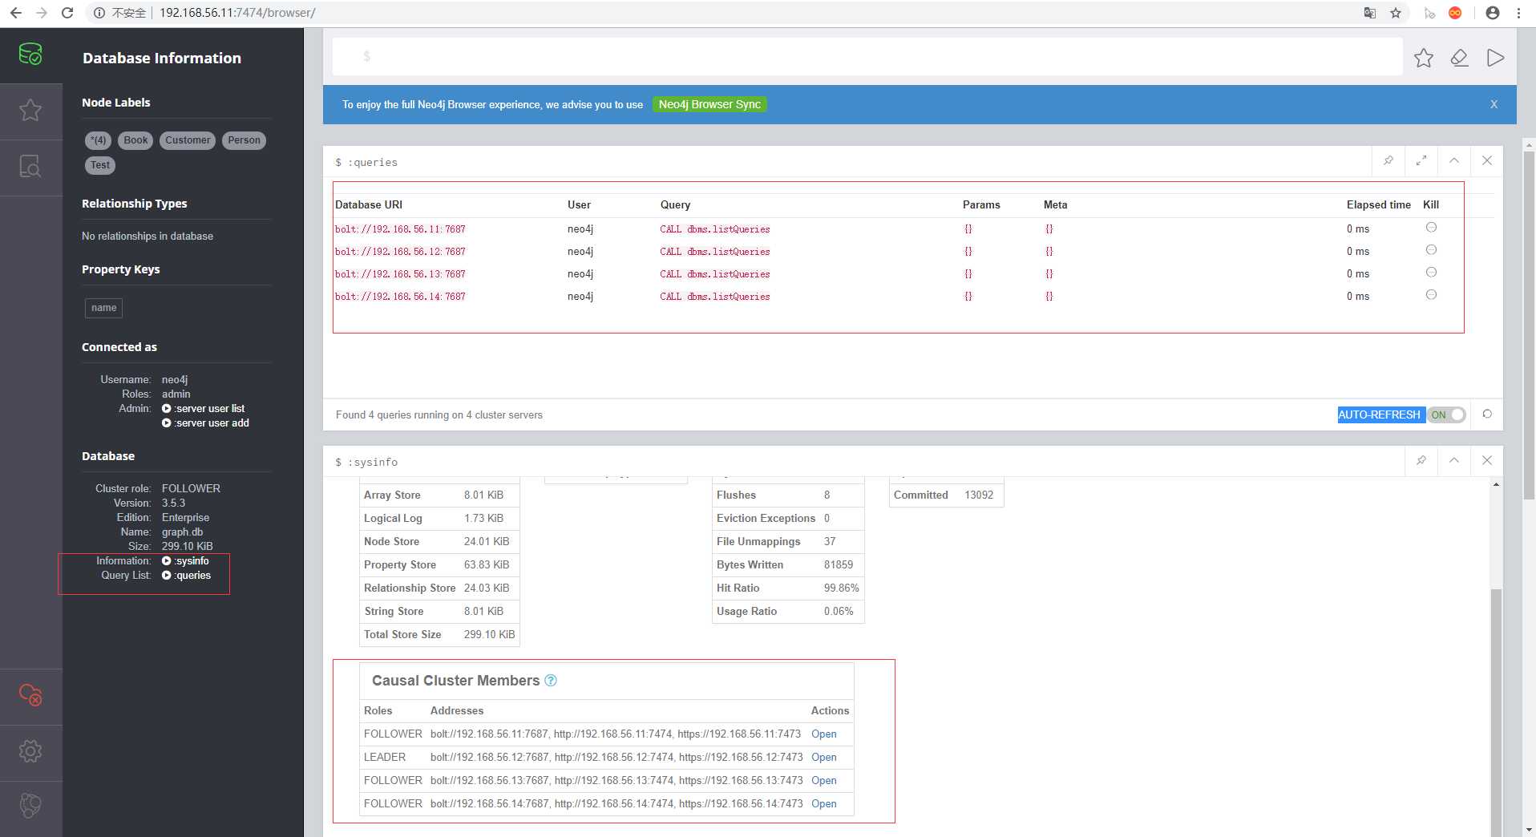Save query as favorite star icon
The width and height of the screenshot is (1536, 837).
click(x=1424, y=58)
